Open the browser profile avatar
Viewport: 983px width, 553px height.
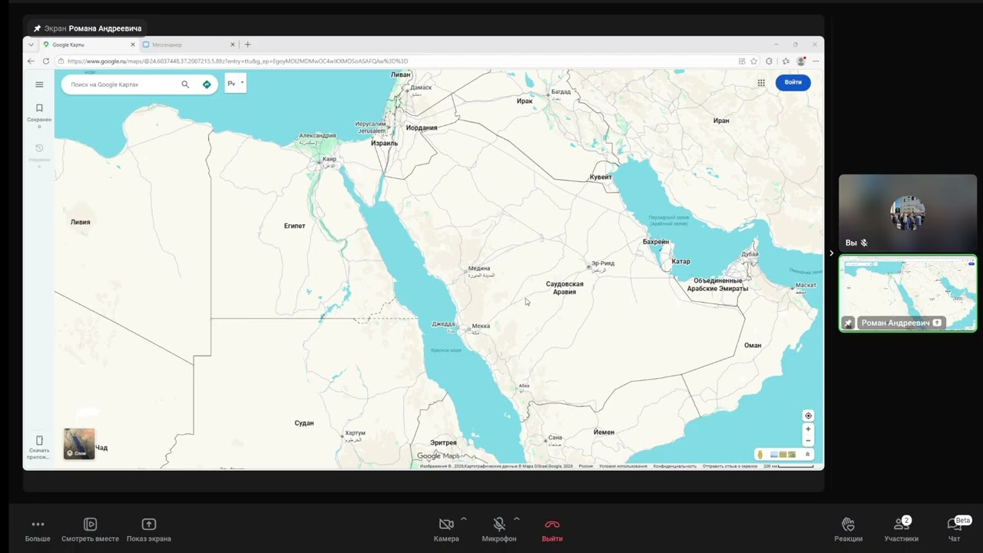pos(801,61)
